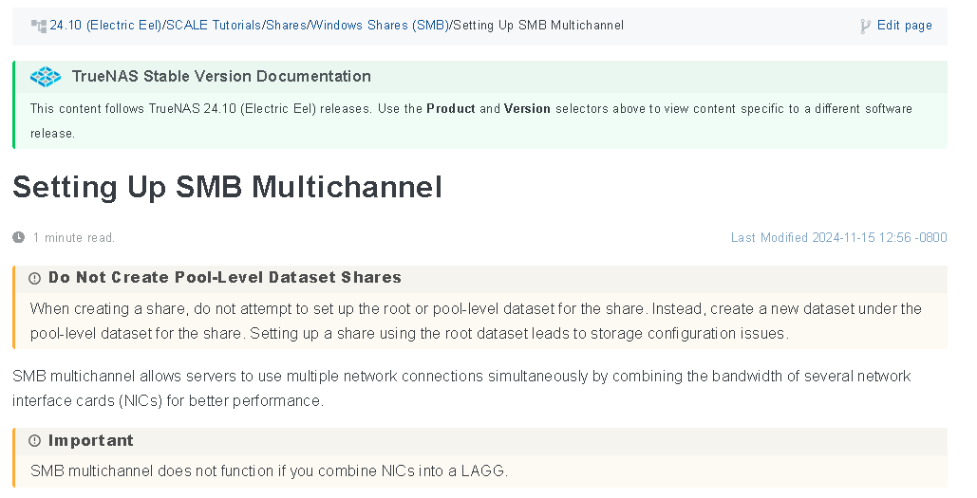Click the current page crumb Setting Up SMB Multichannel

(x=537, y=26)
